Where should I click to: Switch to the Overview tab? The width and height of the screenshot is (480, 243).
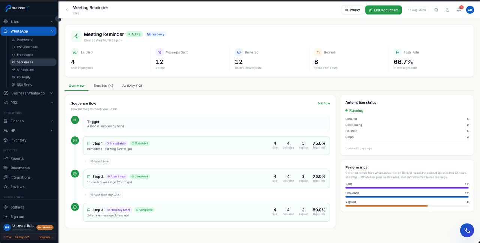(76, 86)
